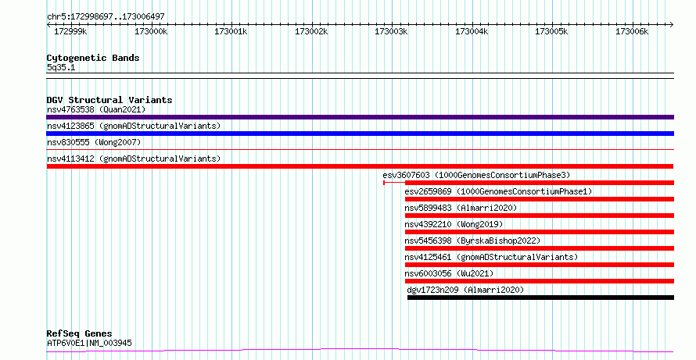Click the 5q35.1 cytogenetic band bar

click(360, 76)
